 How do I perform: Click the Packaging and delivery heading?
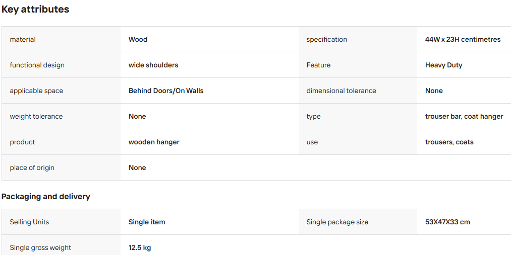click(x=45, y=197)
